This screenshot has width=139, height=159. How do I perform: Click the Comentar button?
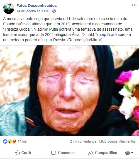click(63, 153)
